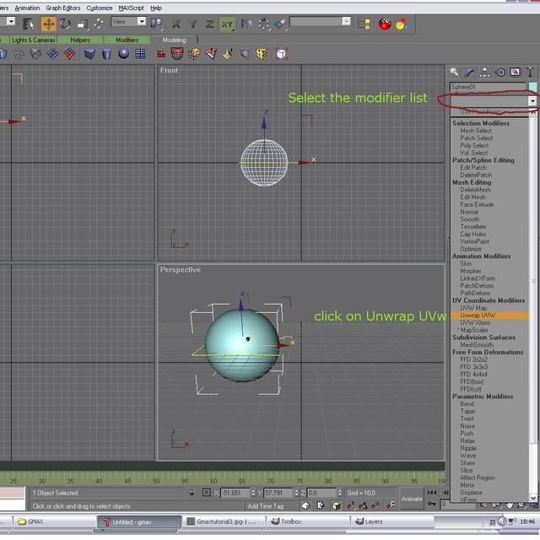Toggle the selection lock icon
The width and height of the screenshot is (540, 540).
193,493
